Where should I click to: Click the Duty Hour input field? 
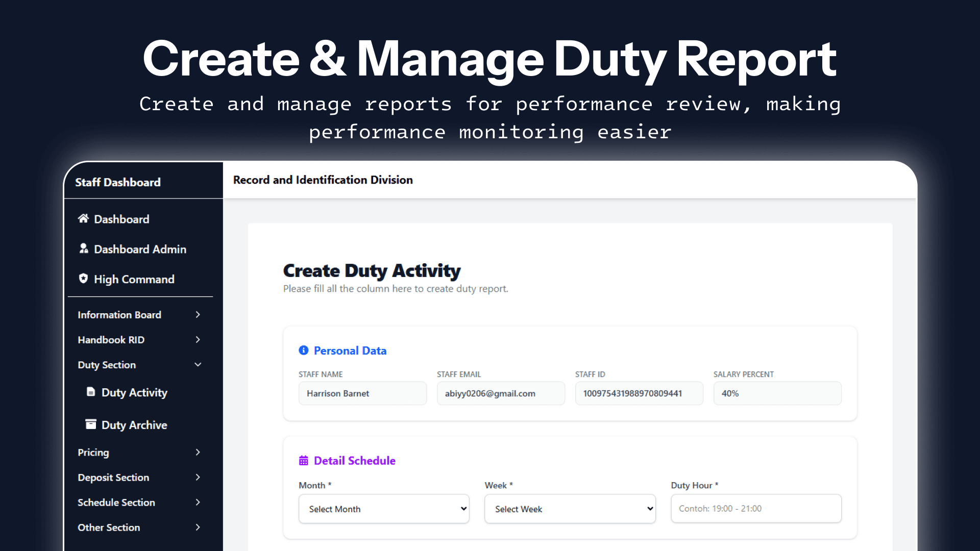756,509
